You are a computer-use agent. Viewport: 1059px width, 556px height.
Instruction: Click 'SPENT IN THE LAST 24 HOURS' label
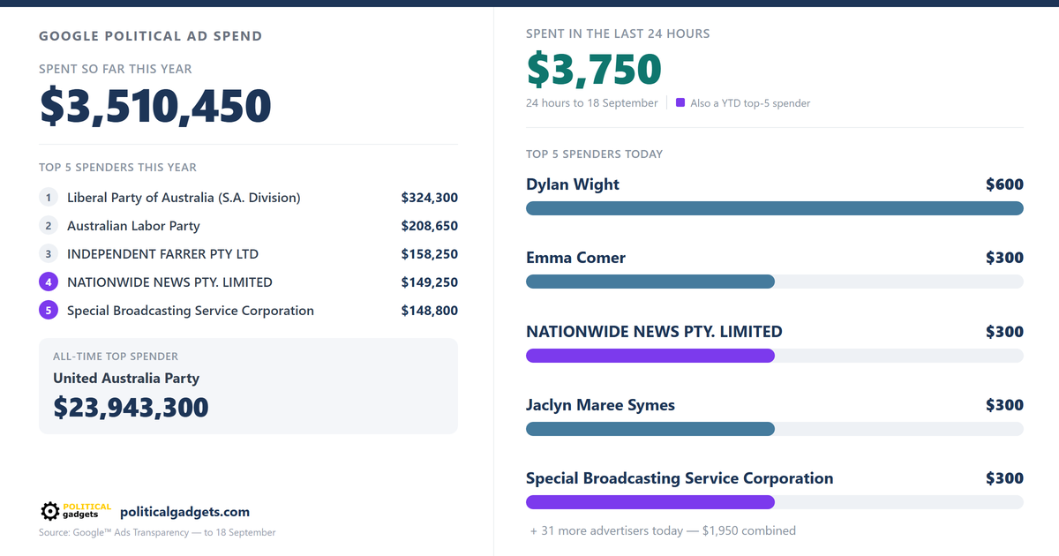[x=618, y=34]
